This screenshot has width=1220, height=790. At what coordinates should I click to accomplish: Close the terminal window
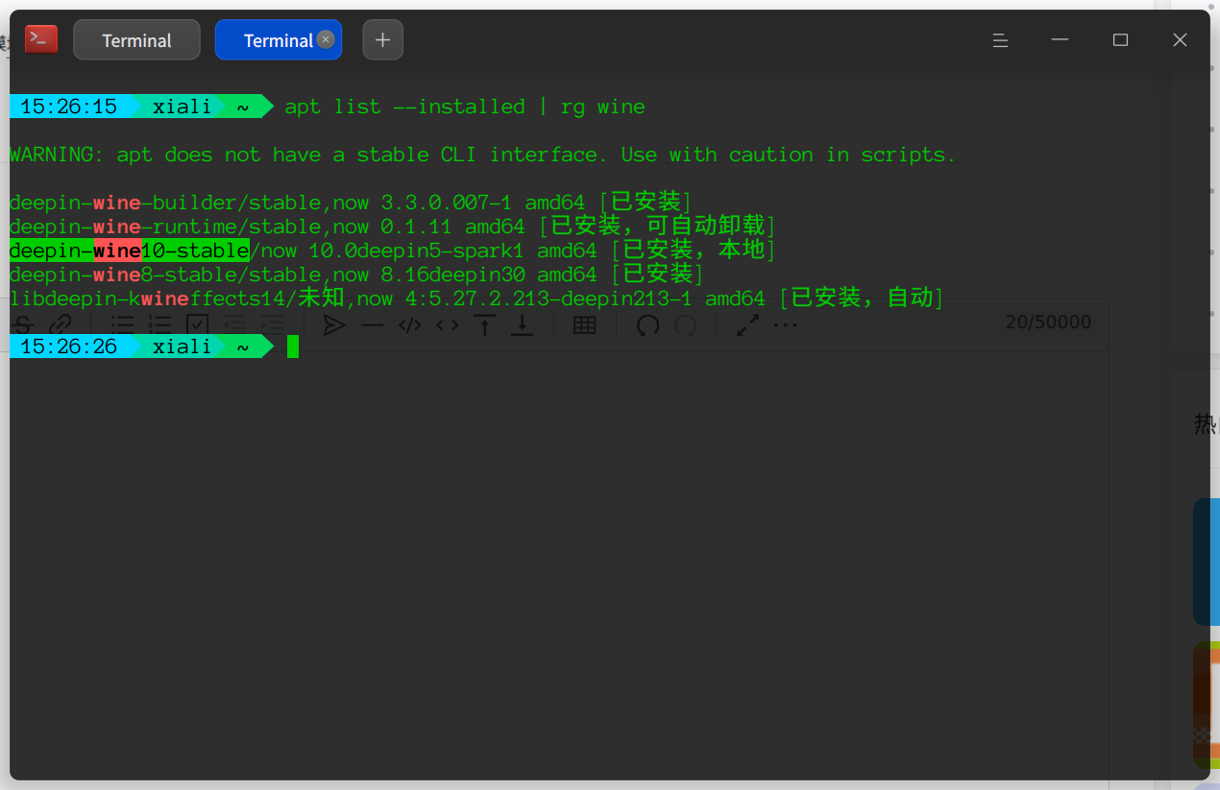1181,40
